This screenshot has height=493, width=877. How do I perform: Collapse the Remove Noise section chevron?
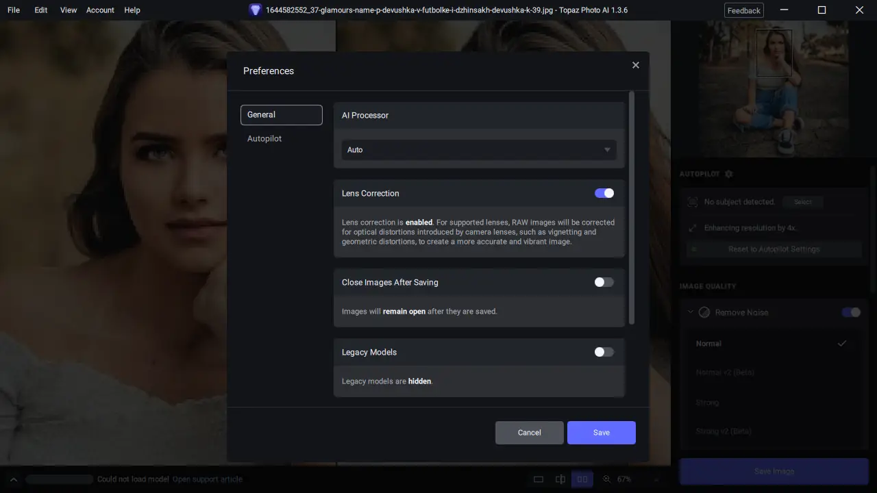(691, 312)
